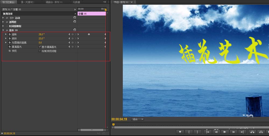269x136 pixels.
Task: Switch to 元数据 tab
Action: click(76, 2)
